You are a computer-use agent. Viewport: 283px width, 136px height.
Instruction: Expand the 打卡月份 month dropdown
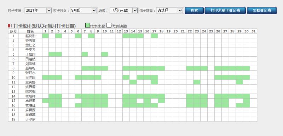pos(83,11)
